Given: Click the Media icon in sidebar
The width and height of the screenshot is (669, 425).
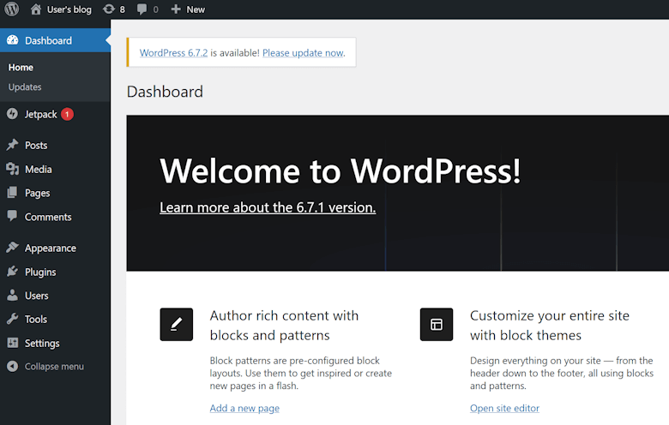Looking at the screenshot, I should pos(12,169).
